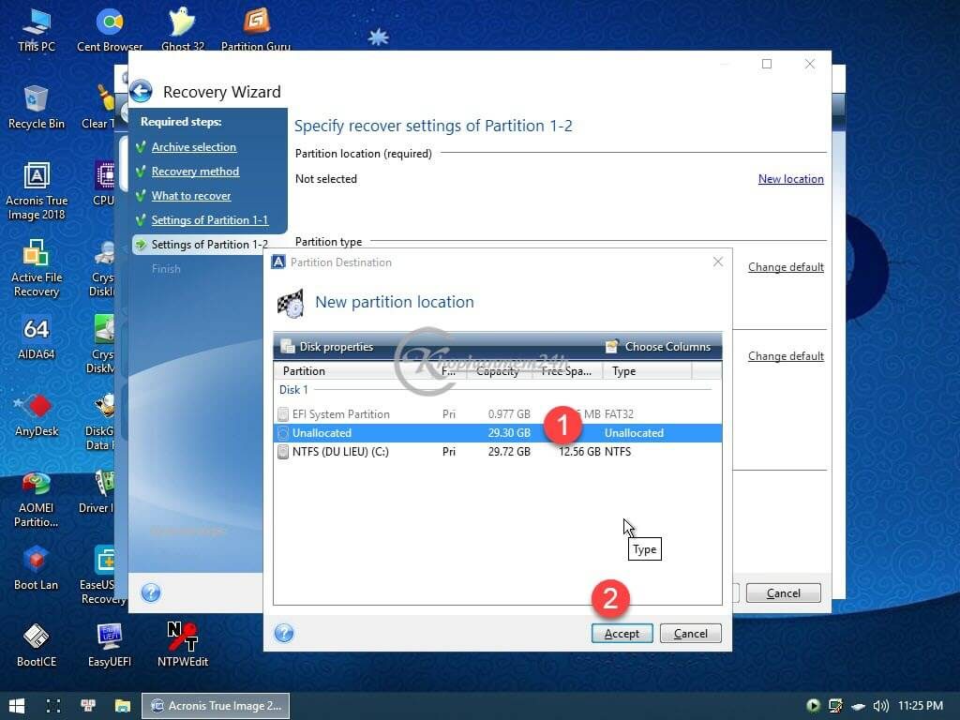Click the Capacity column header
This screenshot has width=960, height=720.
click(497, 371)
